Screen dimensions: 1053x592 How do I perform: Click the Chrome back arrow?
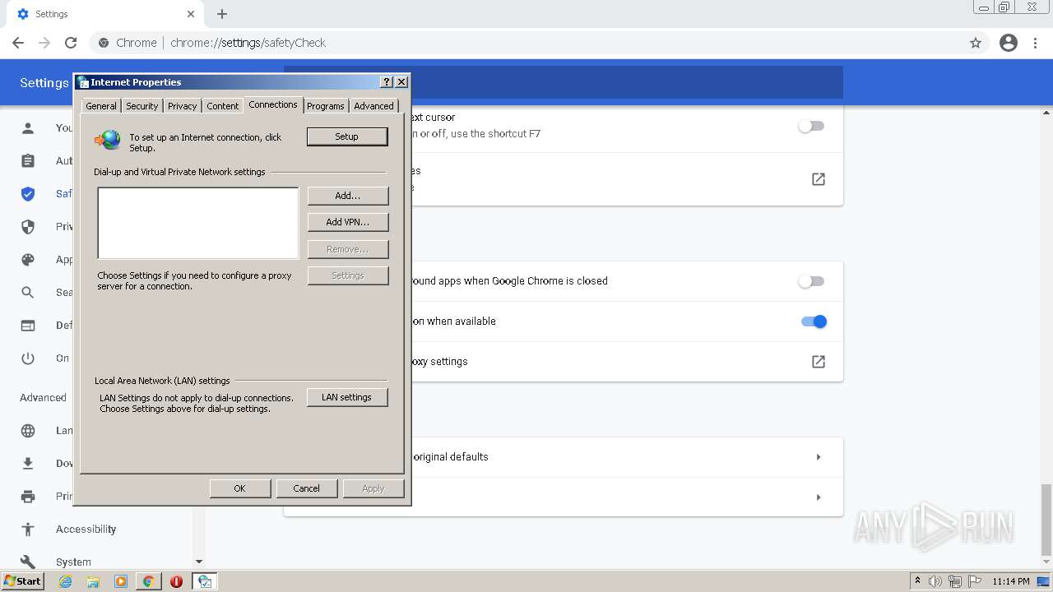point(18,43)
